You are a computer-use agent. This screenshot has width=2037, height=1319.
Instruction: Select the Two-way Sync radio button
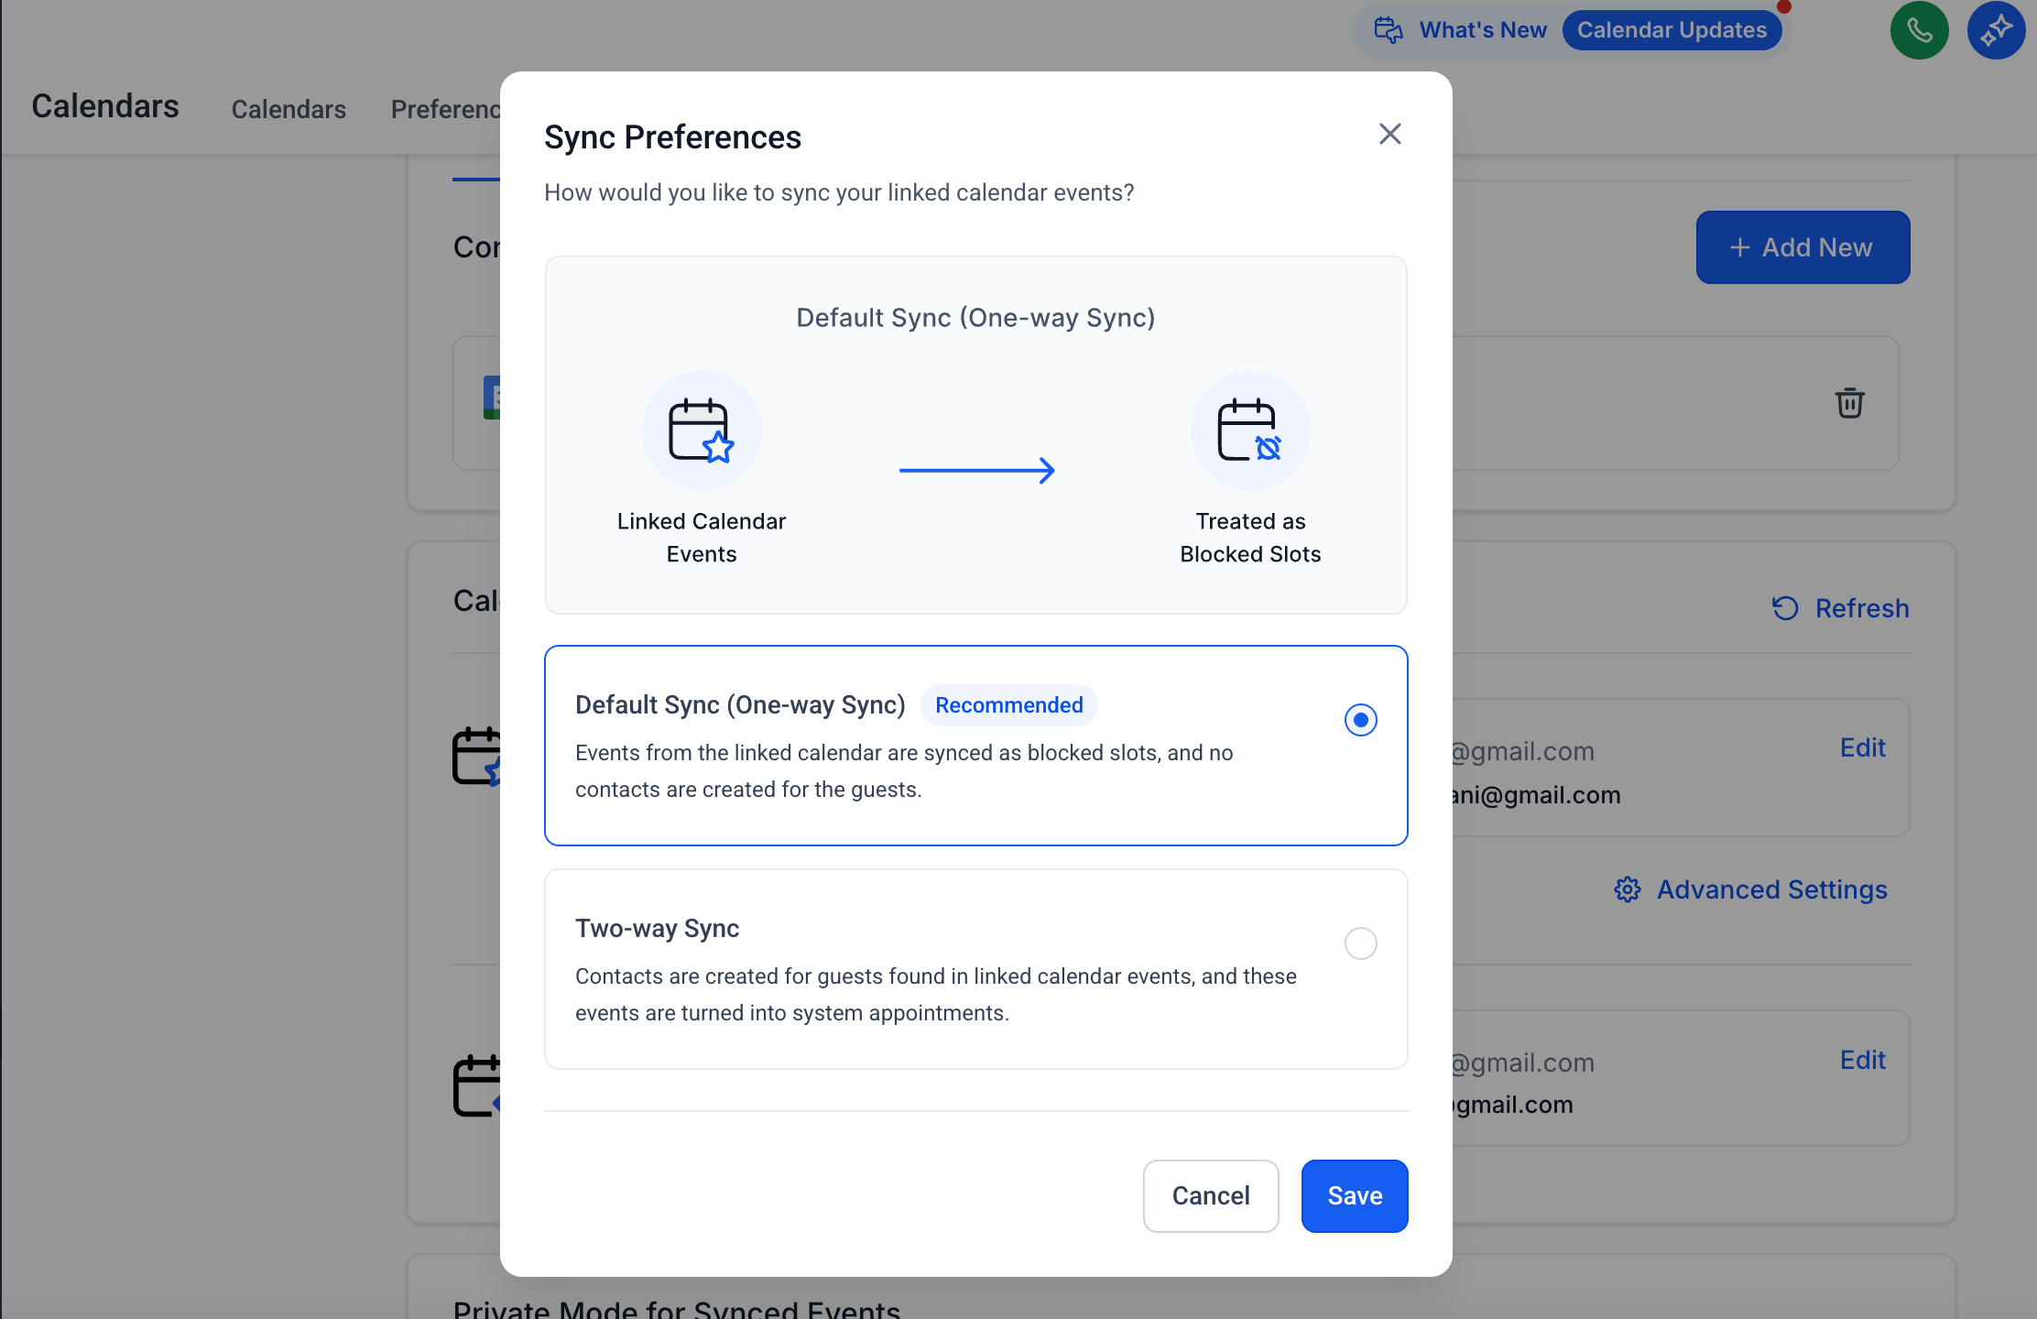(1360, 943)
